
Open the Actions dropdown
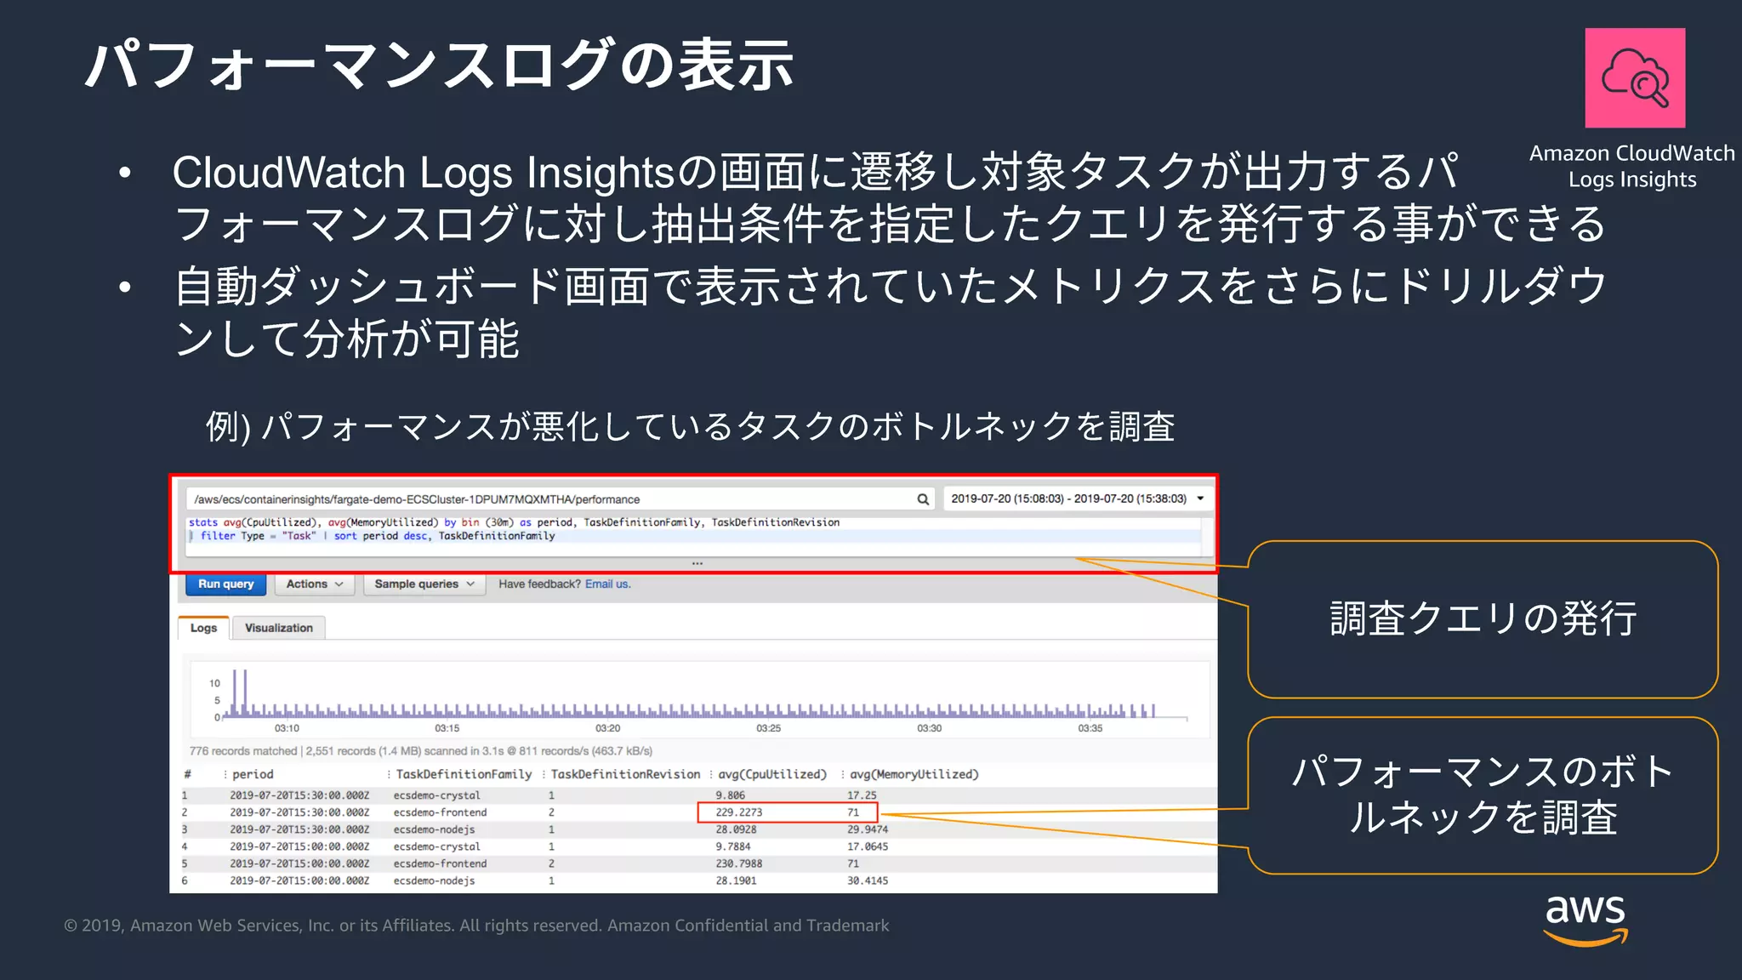(314, 584)
